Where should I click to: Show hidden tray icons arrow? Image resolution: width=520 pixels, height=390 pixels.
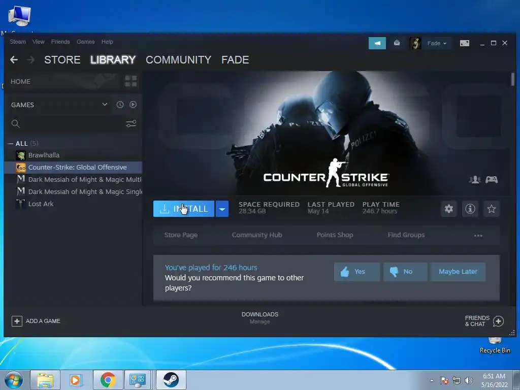pos(432,380)
